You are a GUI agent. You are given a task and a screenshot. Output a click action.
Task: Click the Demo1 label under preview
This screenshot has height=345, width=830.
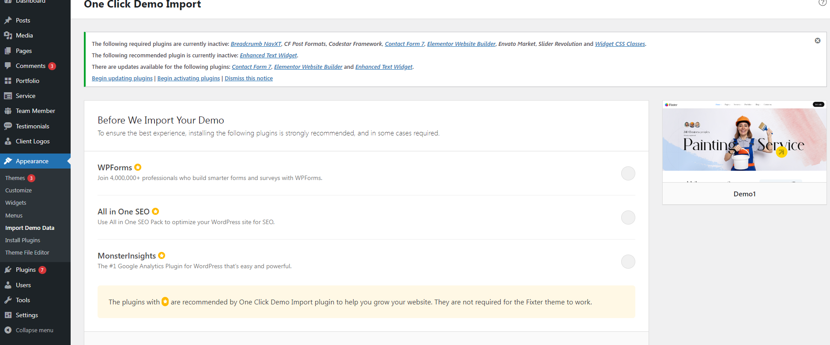(744, 194)
